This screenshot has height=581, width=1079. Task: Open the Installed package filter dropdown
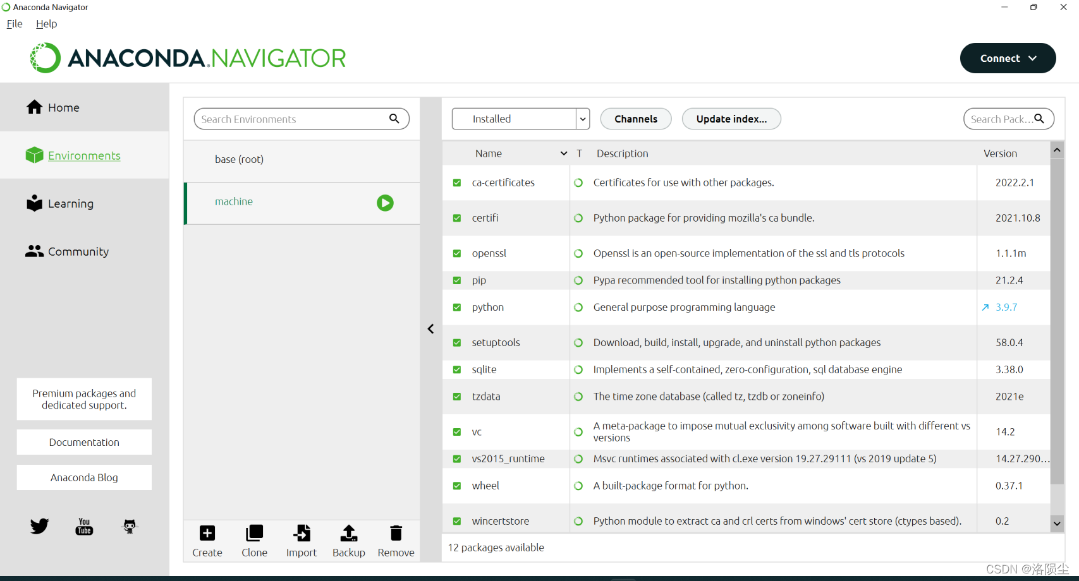521,119
